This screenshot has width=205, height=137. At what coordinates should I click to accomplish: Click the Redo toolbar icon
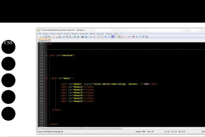(78, 37)
